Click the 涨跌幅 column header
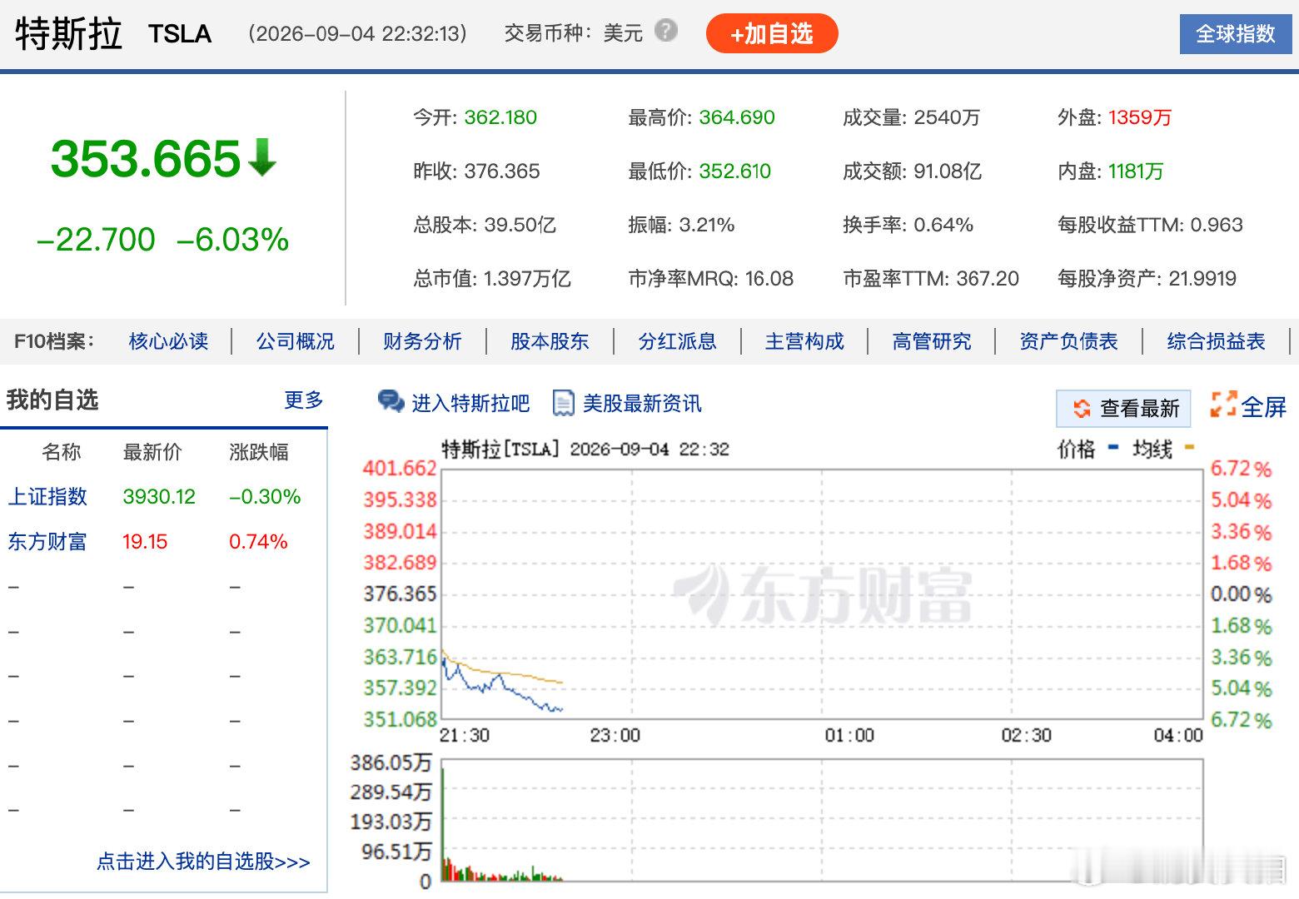This screenshot has height=899, width=1299. pos(258,452)
